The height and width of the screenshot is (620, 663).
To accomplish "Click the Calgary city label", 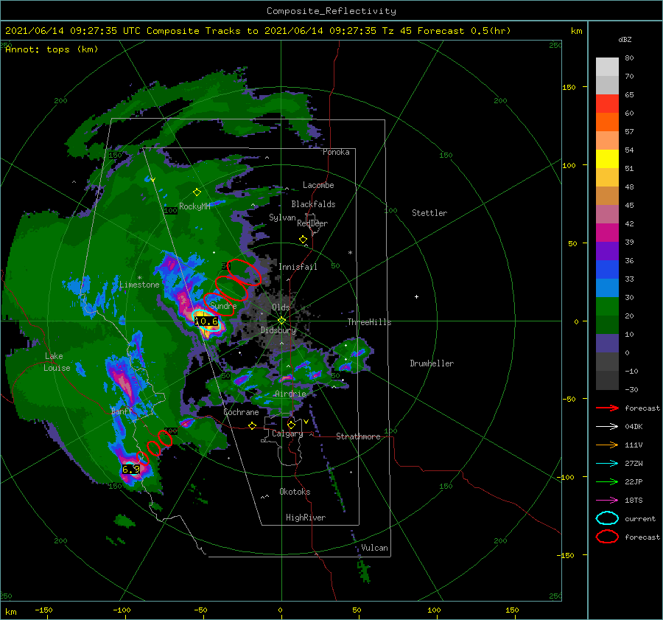I will 287,433.
